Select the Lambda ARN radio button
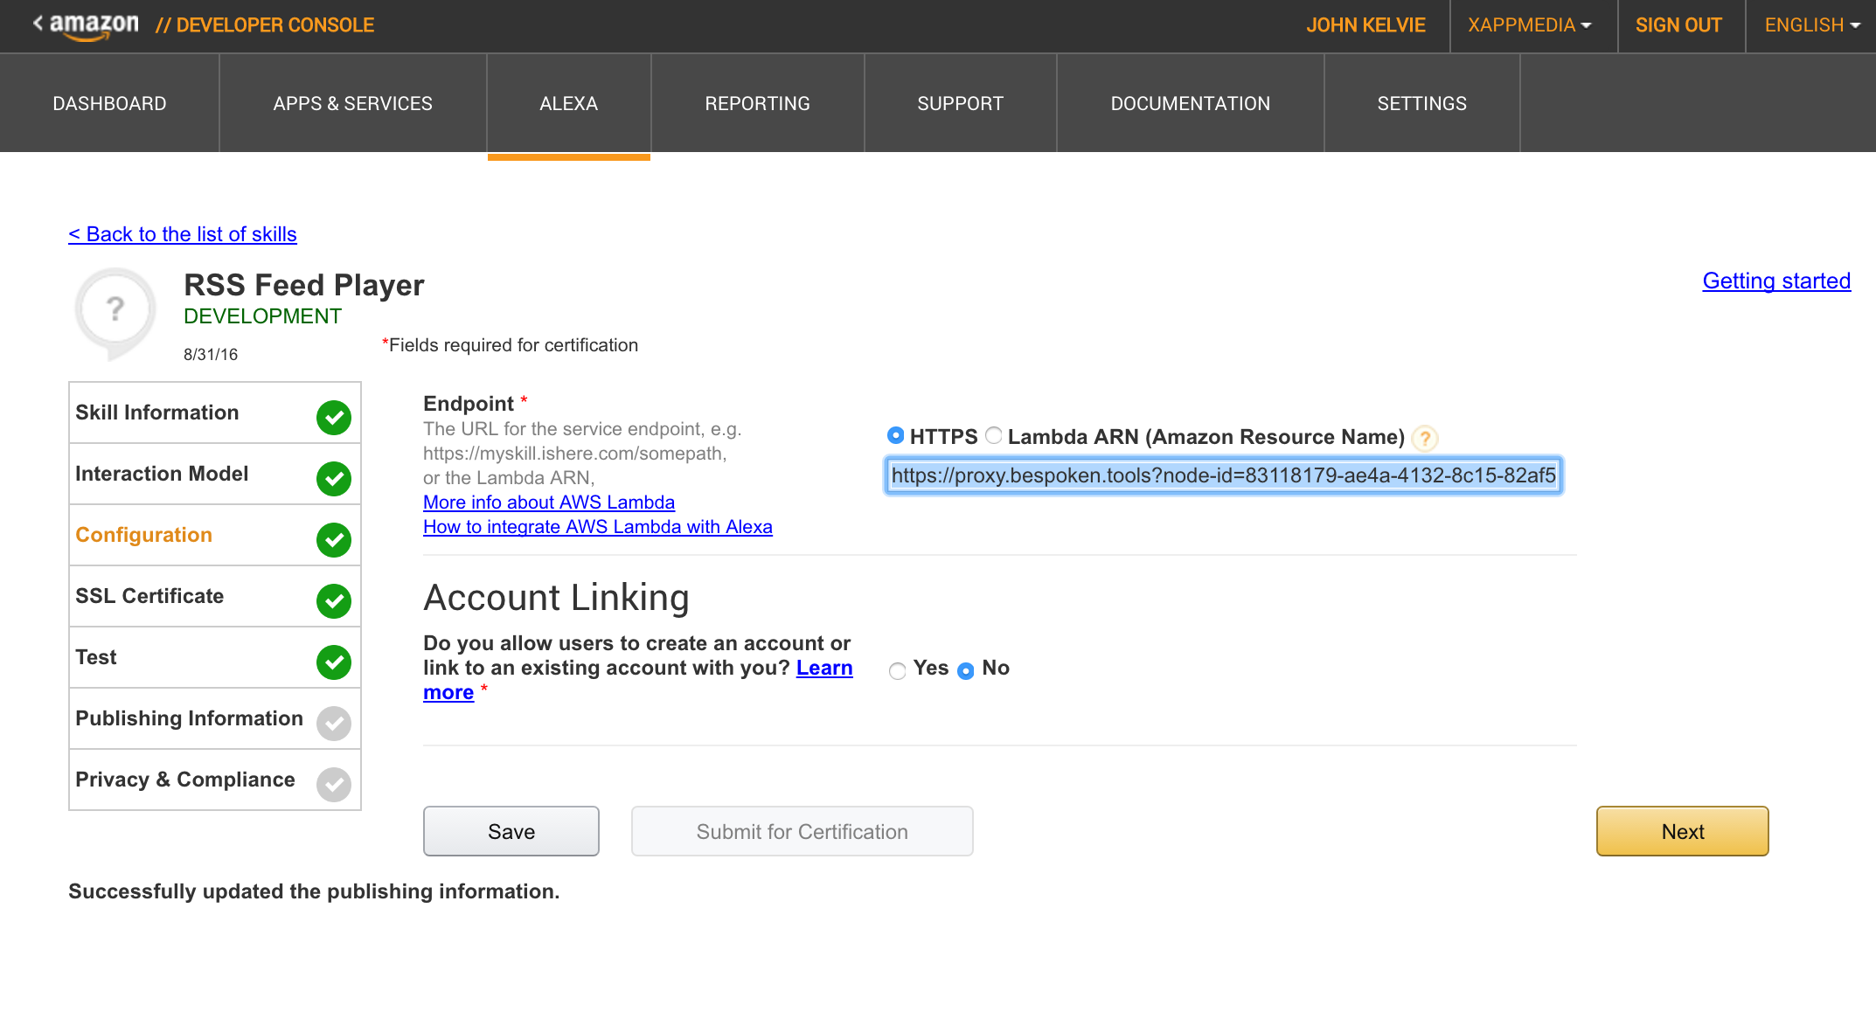The image size is (1876, 1012). [993, 435]
